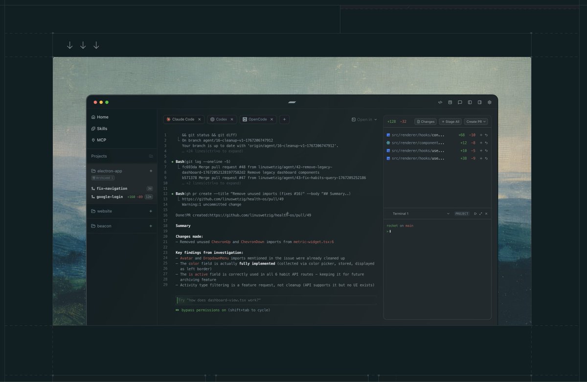Click the 'metric-widget.tsx:6' reference
Image resolution: width=587 pixels, height=382 pixels.
[314, 241]
